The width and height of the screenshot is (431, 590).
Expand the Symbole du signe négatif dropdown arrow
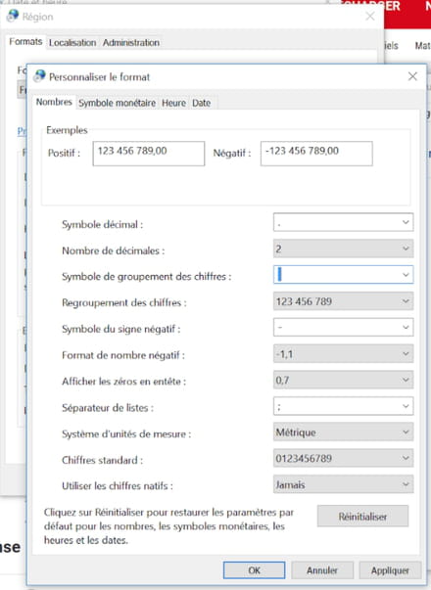click(x=406, y=328)
